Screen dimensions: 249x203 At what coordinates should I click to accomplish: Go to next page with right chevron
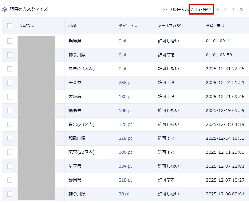pyautogui.click(x=233, y=9)
